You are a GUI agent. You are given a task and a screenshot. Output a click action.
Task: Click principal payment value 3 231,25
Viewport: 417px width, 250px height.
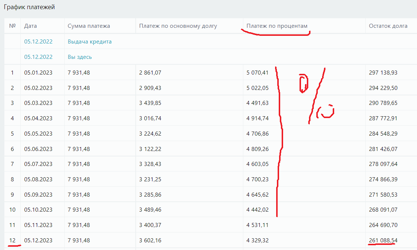(150, 179)
